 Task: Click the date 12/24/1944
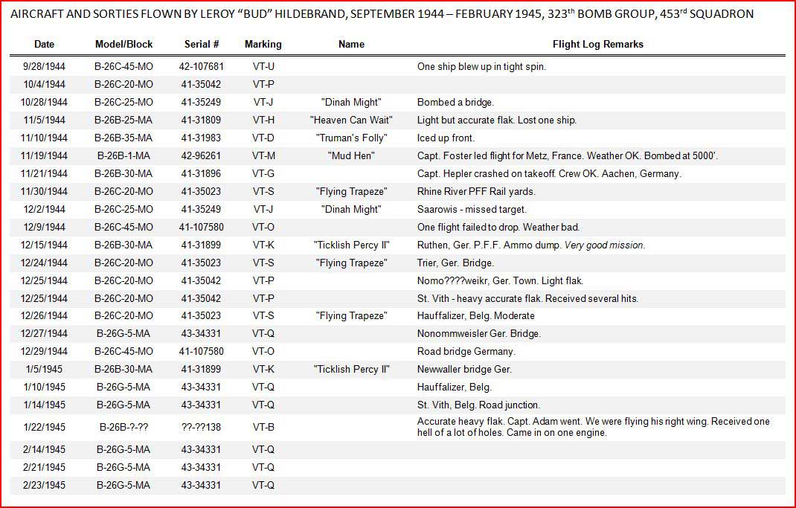pyautogui.click(x=44, y=263)
